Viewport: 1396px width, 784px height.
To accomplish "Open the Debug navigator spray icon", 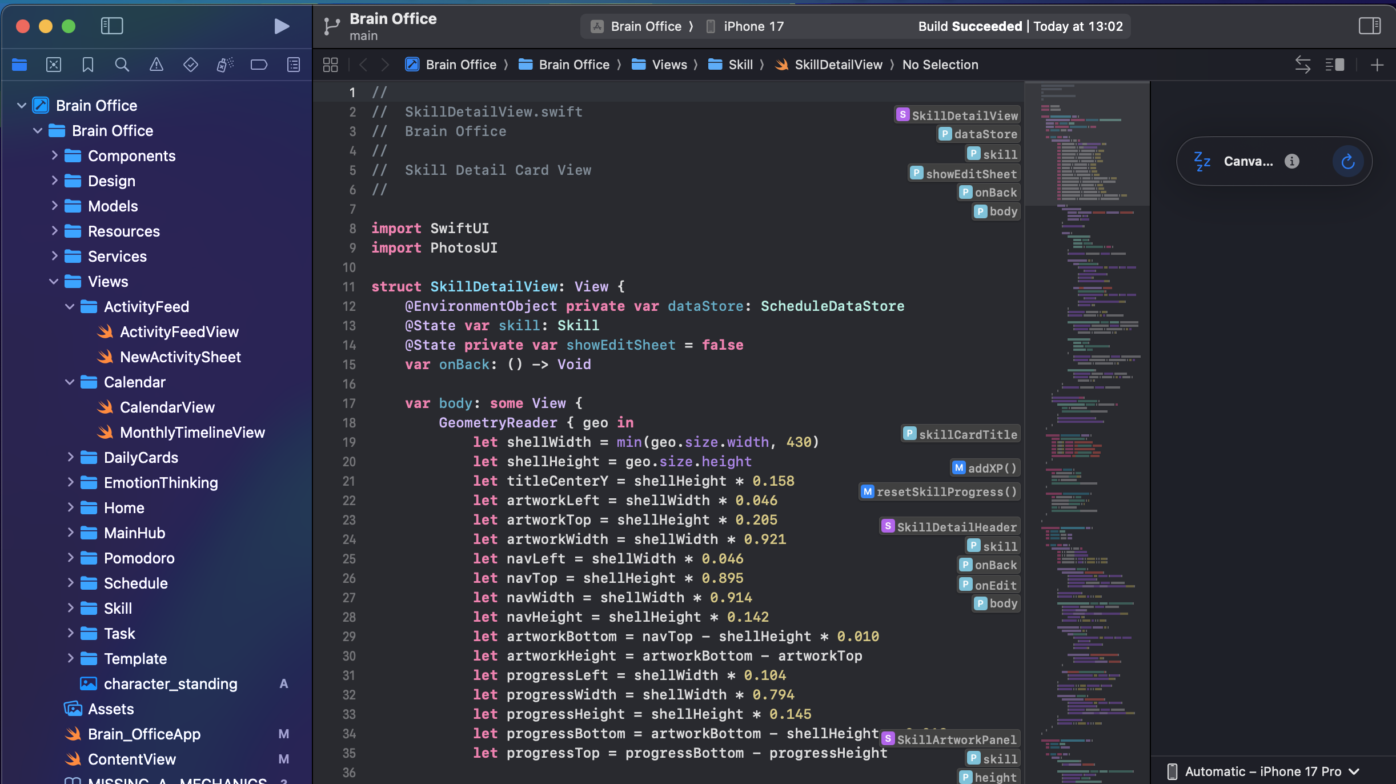I will (225, 65).
